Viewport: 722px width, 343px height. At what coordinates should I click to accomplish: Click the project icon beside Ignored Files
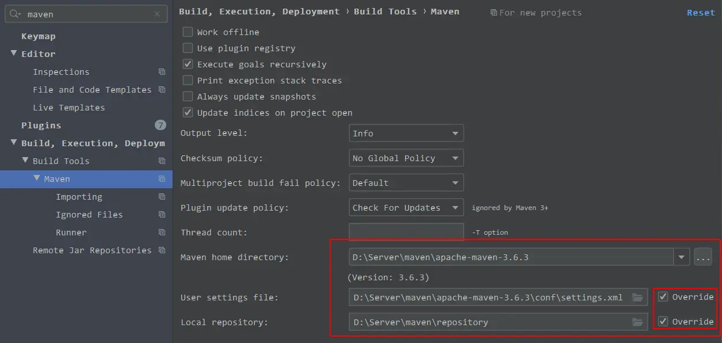(162, 215)
